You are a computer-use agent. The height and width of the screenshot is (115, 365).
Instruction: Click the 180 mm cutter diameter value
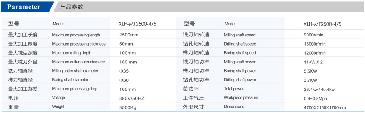[x=128, y=62]
